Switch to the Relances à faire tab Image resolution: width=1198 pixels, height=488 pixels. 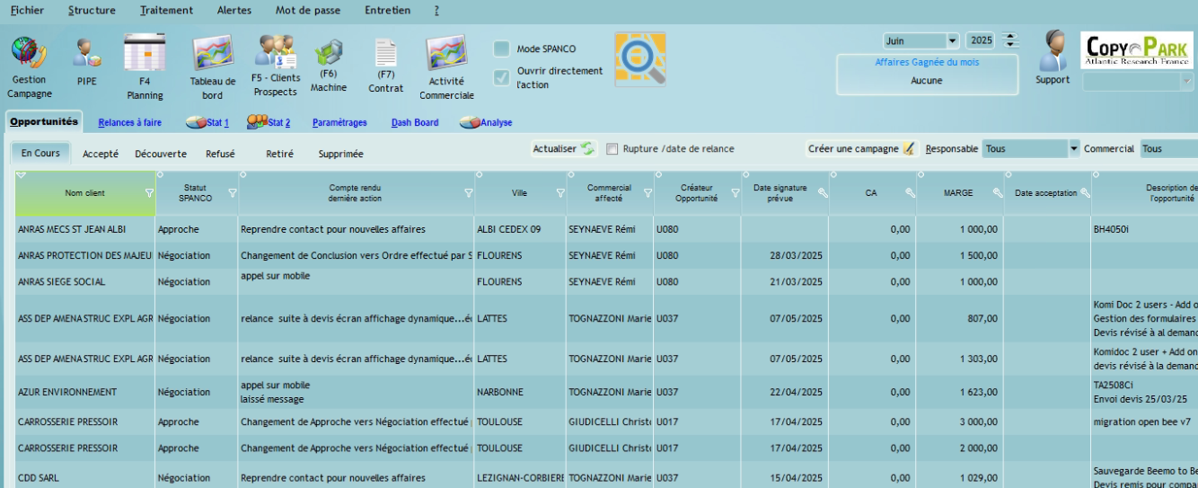pyautogui.click(x=130, y=122)
